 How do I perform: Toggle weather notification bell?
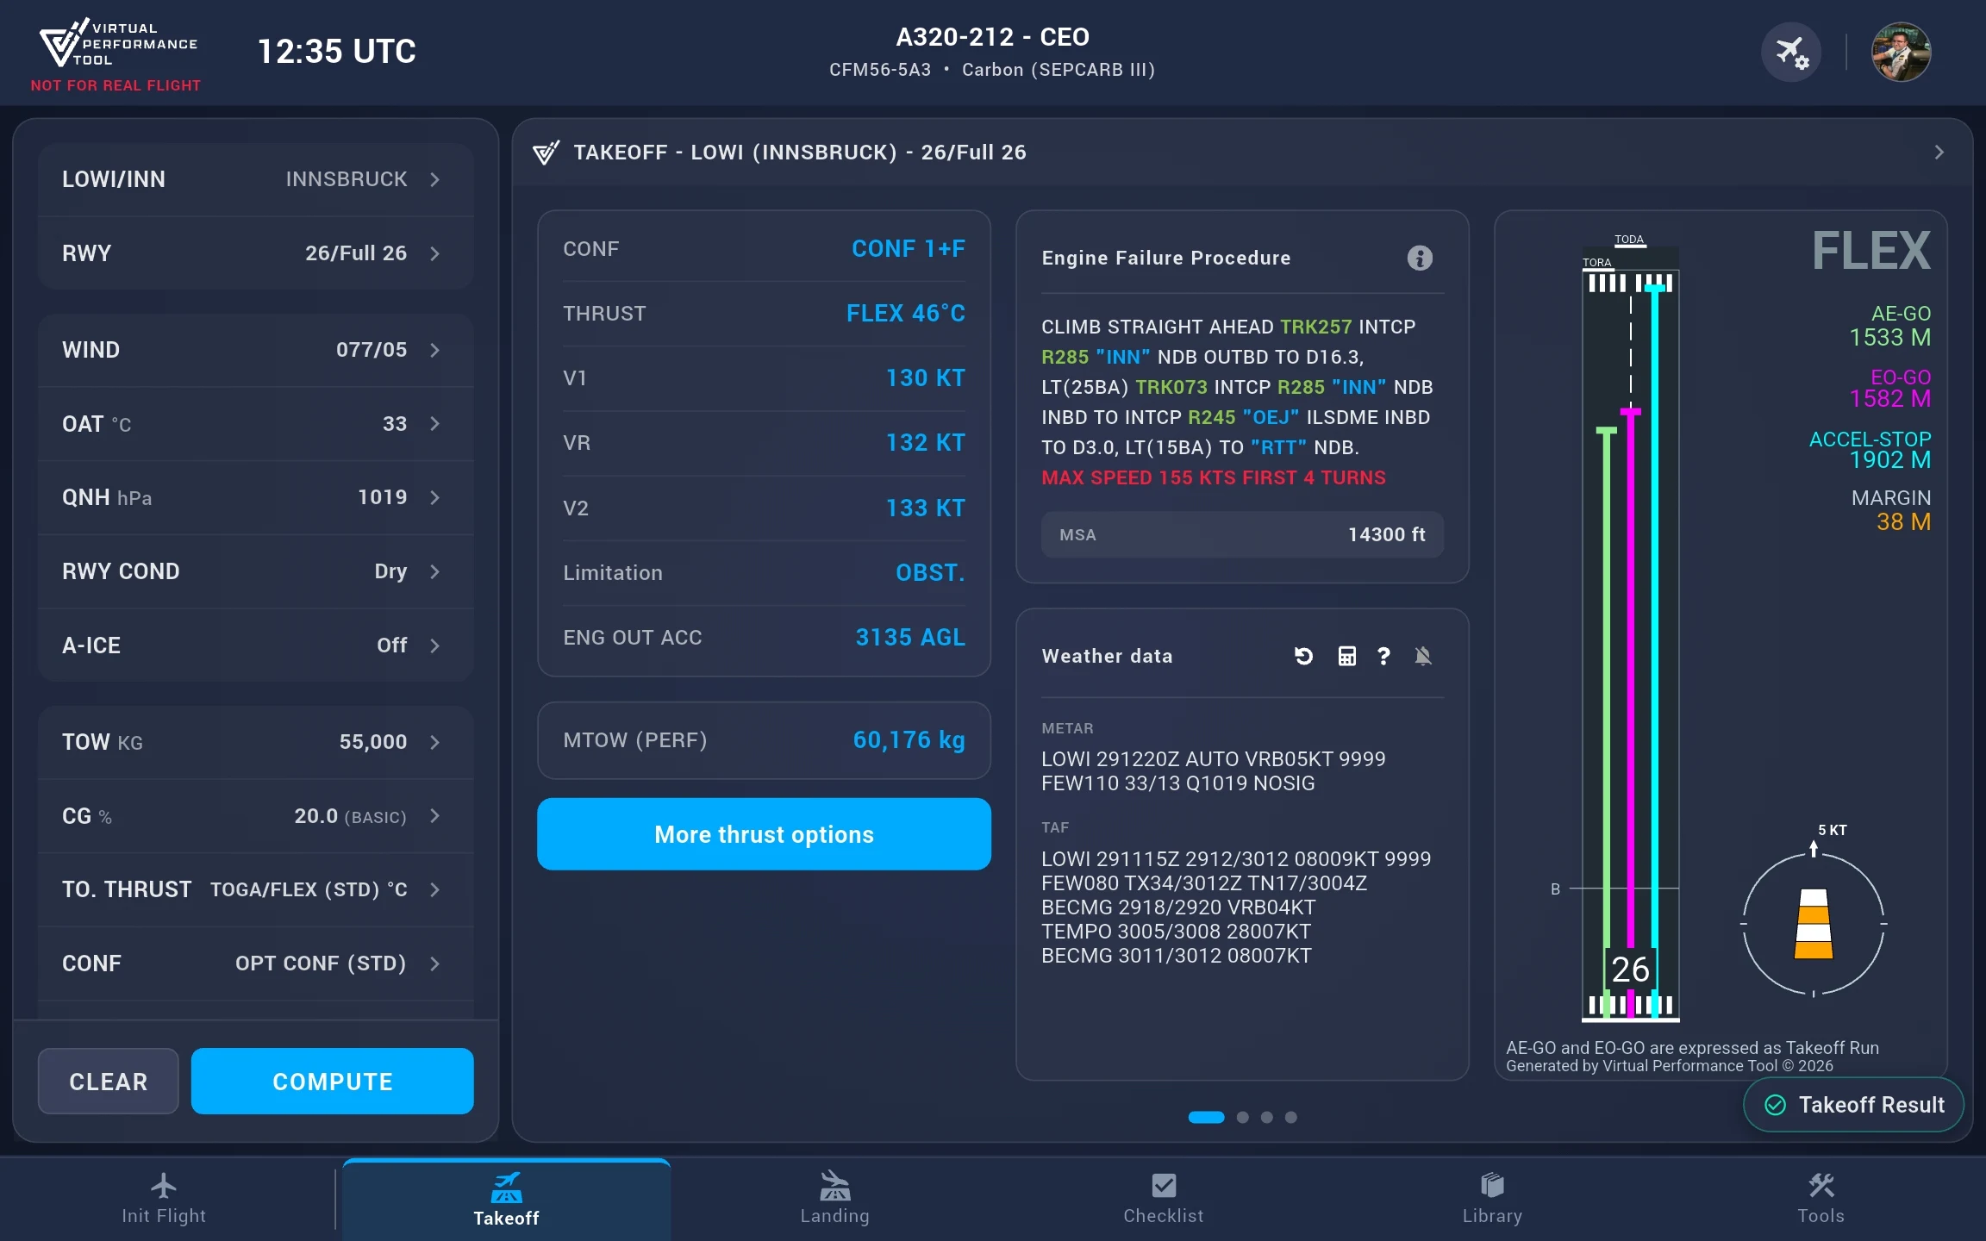pos(1423,657)
